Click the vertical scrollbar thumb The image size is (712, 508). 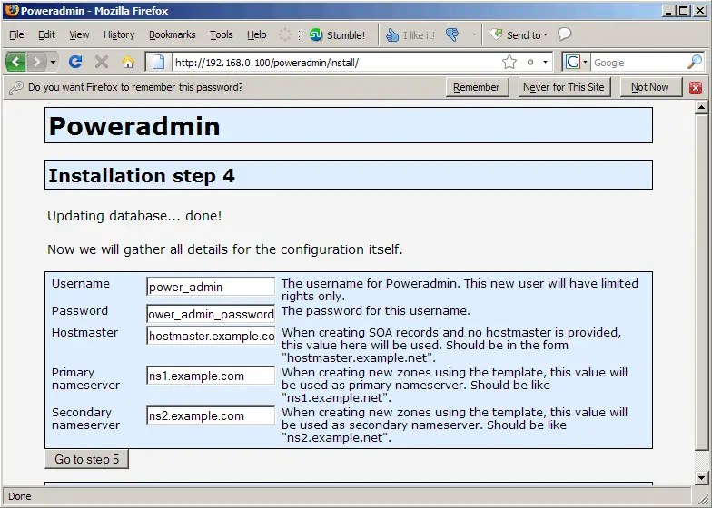tap(701, 281)
